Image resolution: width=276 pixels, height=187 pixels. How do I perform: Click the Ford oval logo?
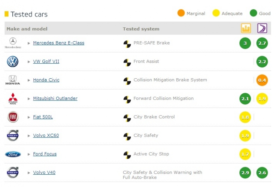pyautogui.click(x=13, y=154)
